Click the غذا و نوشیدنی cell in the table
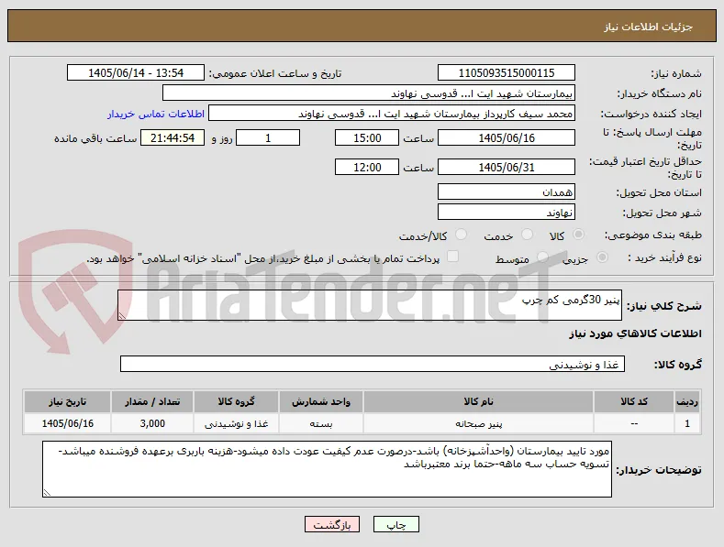This screenshot has height=547, width=724. pyautogui.click(x=236, y=423)
